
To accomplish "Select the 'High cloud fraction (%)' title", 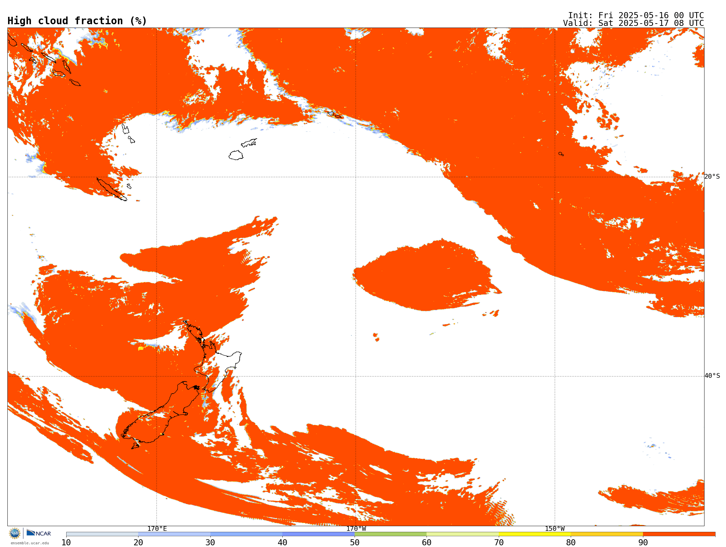I will 77,21.
